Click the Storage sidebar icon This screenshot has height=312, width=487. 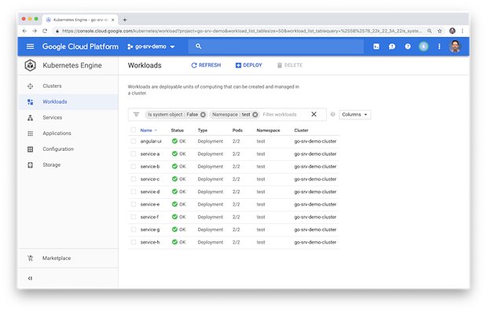(30, 165)
